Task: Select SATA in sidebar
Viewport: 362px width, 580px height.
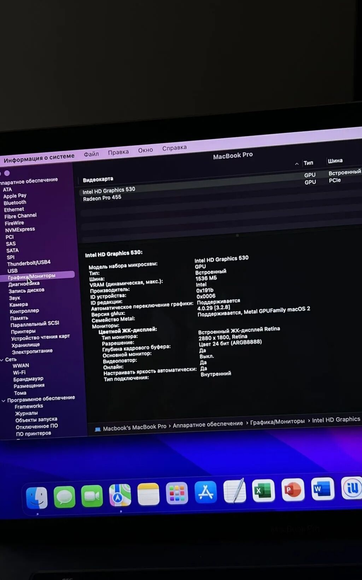Action: click(x=12, y=250)
